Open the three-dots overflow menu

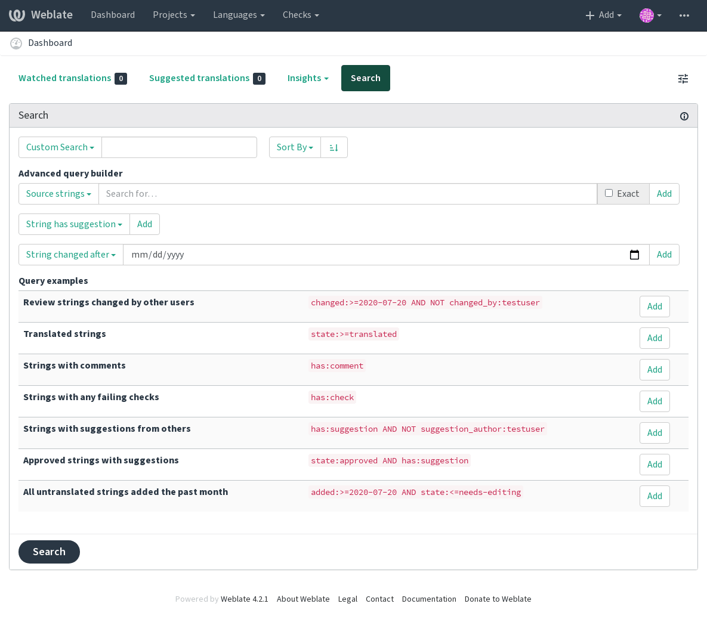[x=684, y=16]
